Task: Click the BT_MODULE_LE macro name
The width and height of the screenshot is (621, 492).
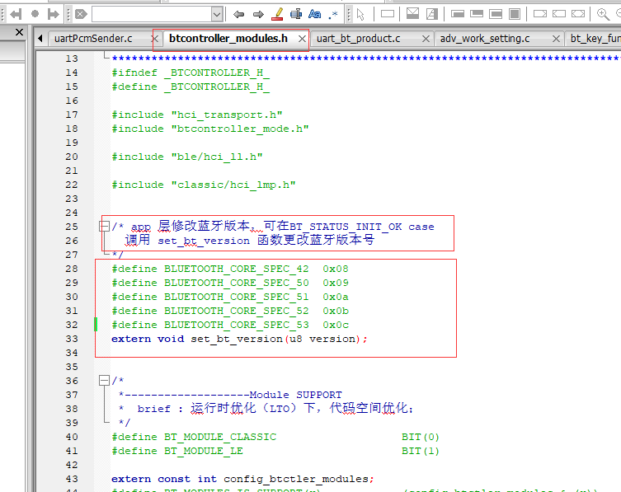Action: (204, 451)
